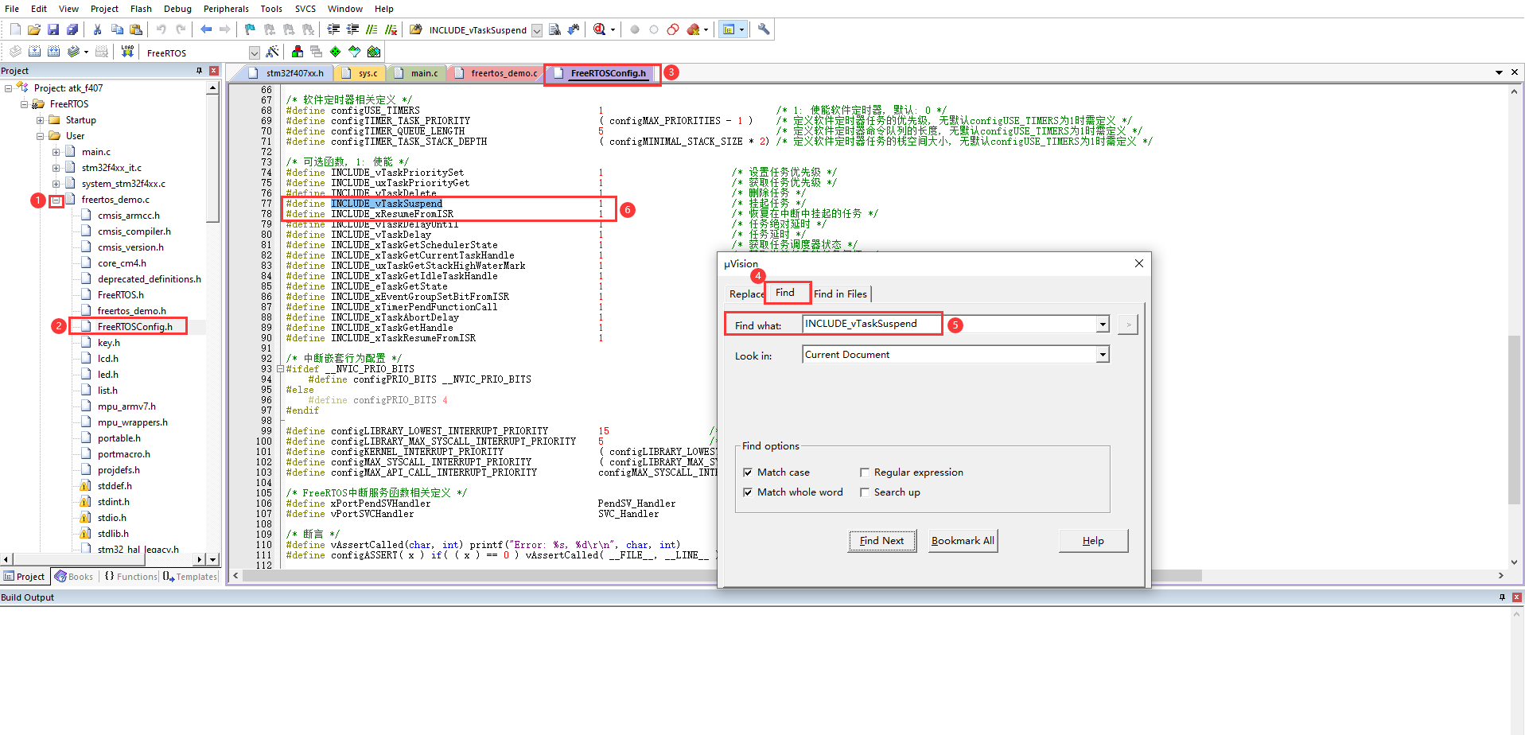1525x735 pixels.
Task: Toggle line comment on selection
Action: click(372, 29)
